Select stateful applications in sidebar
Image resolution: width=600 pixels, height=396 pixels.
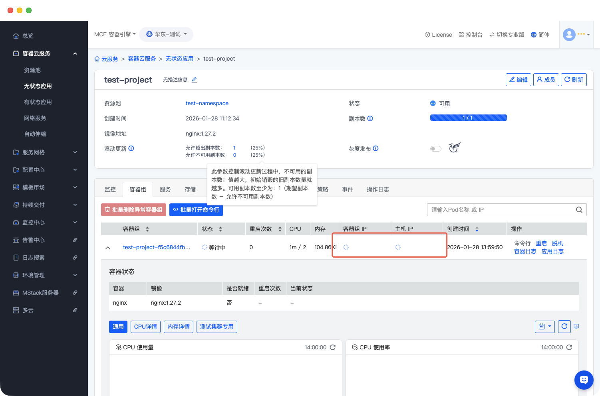38,102
